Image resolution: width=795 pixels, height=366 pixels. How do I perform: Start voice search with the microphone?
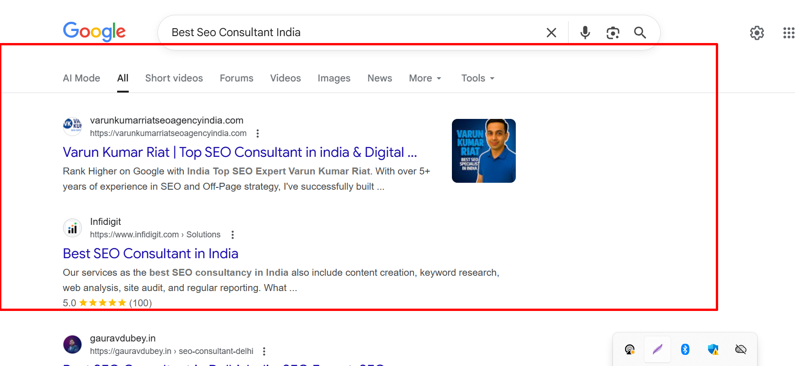pos(585,32)
